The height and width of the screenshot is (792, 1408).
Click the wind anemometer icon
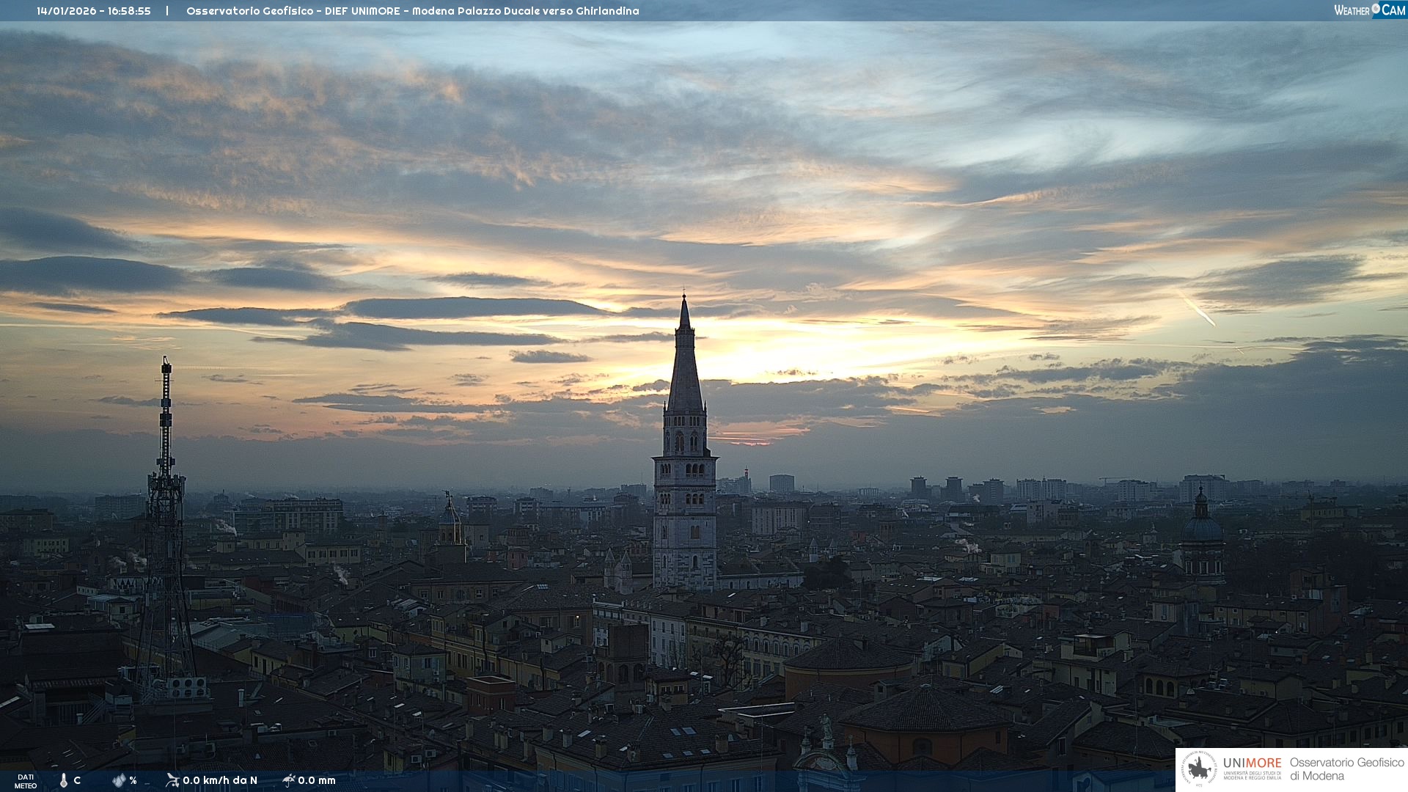pyautogui.click(x=172, y=780)
